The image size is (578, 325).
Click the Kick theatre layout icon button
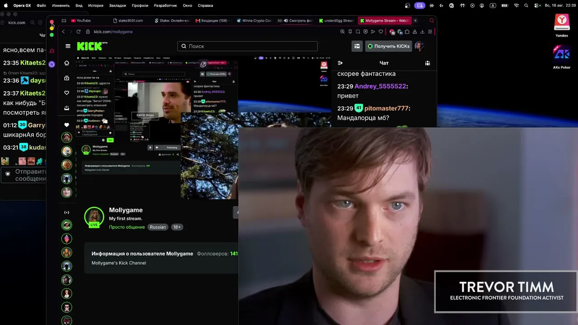click(357, 46)
